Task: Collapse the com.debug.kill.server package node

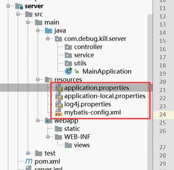Action: (48, 39)
